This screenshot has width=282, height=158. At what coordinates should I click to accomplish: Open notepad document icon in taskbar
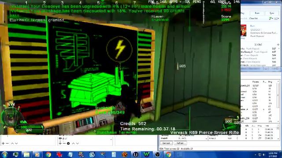tap(114, 154)
